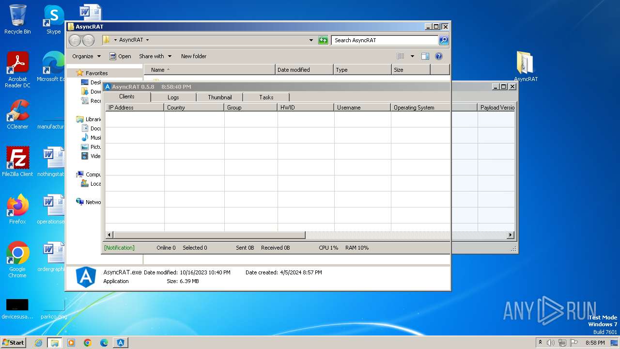Select Favorites in navigation pane
Viewport: 620px width, 349px height.
pos(96,73)
